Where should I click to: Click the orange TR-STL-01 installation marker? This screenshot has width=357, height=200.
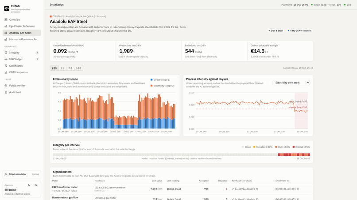[x=51, y=17]
